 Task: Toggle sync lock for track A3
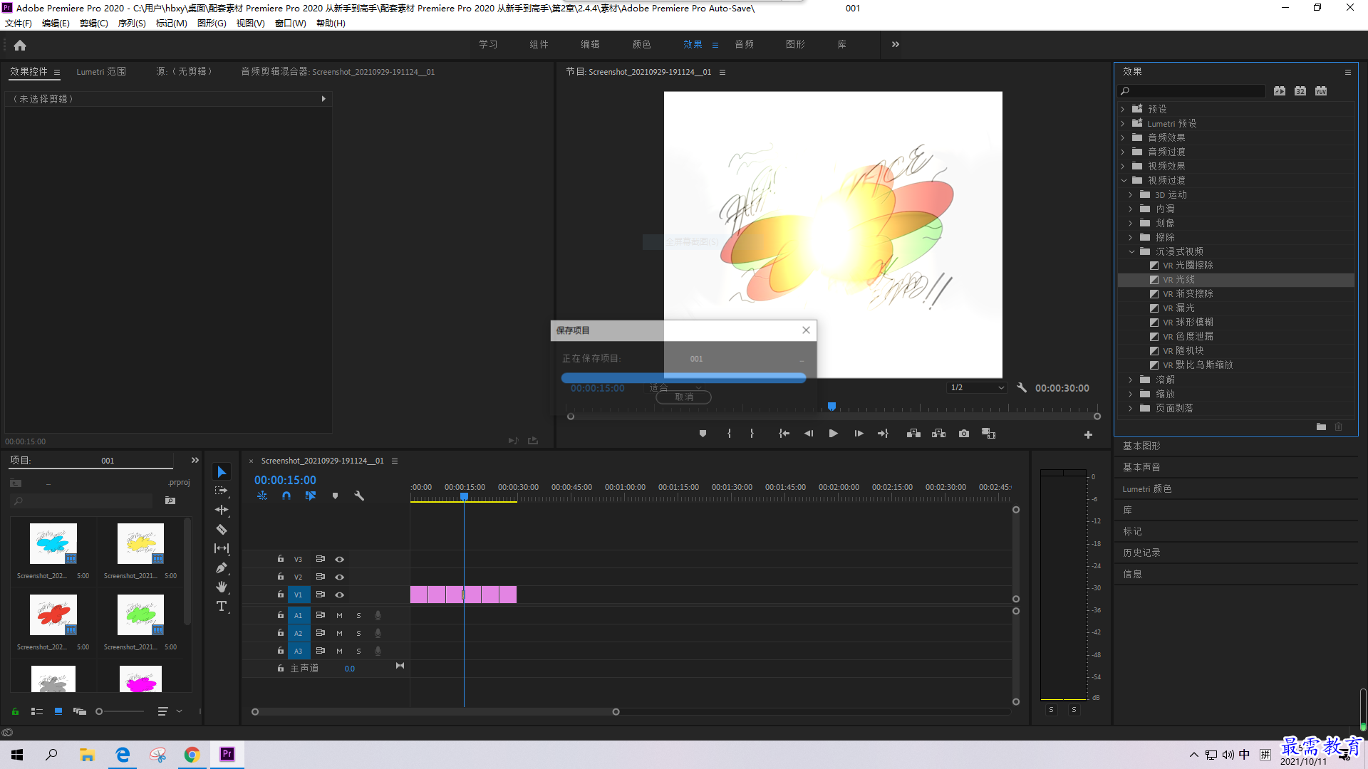321,651
